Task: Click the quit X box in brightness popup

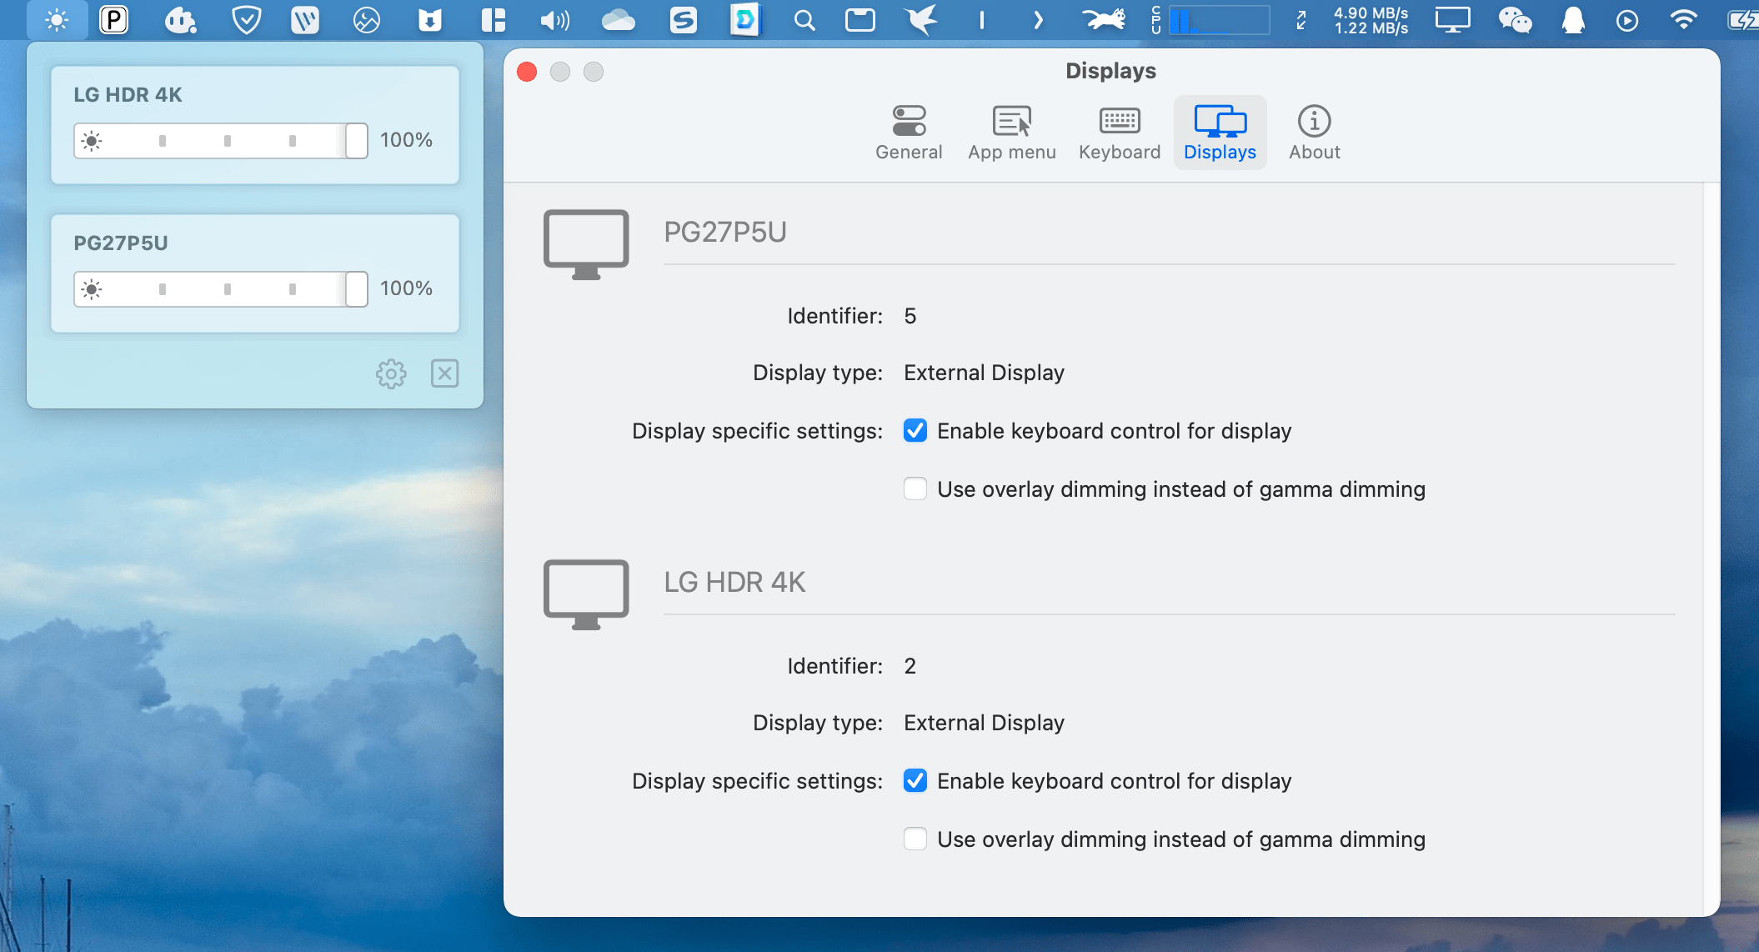Action: (x=445, y=373)
